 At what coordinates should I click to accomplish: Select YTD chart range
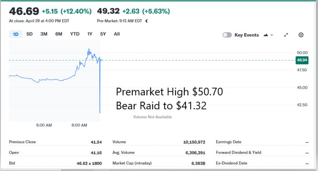74,34
